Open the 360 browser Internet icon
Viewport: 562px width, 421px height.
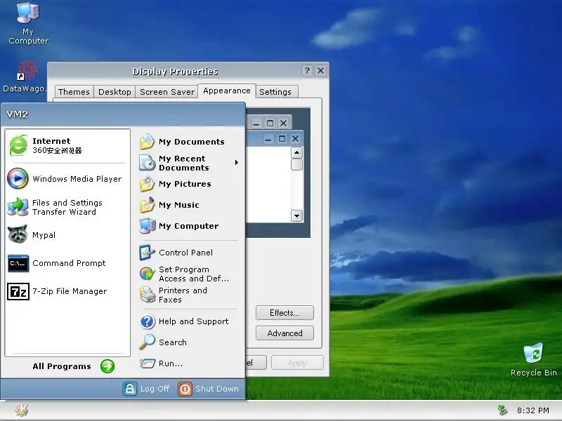coord(18,145)
